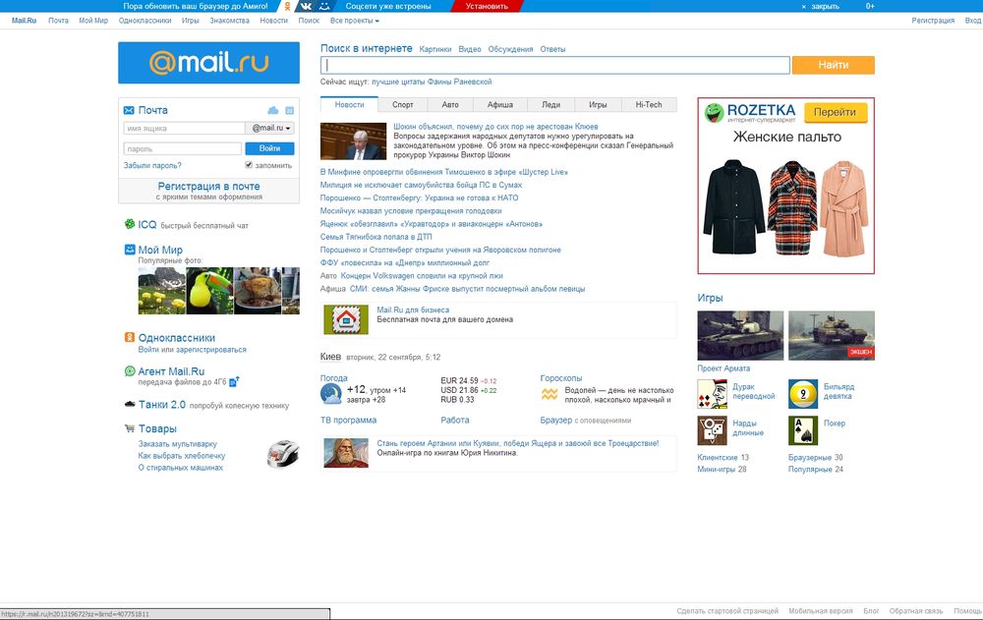Click into the internet search field
983x620 pixels.
tap(554, 65)
